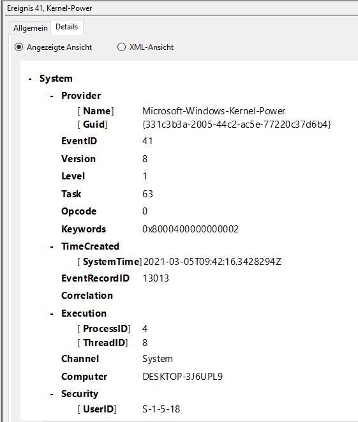Click the TimeCreated label
The height and width of the screenshot is (422, 358).
tap(90, 246)
